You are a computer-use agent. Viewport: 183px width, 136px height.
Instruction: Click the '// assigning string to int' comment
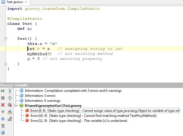[x=90, y=49]
